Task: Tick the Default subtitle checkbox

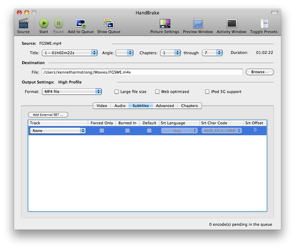Action: tap(149, 131)
